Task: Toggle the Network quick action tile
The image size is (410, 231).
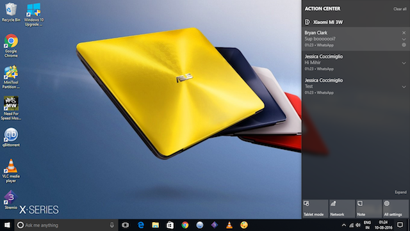Action: [342, 209]
